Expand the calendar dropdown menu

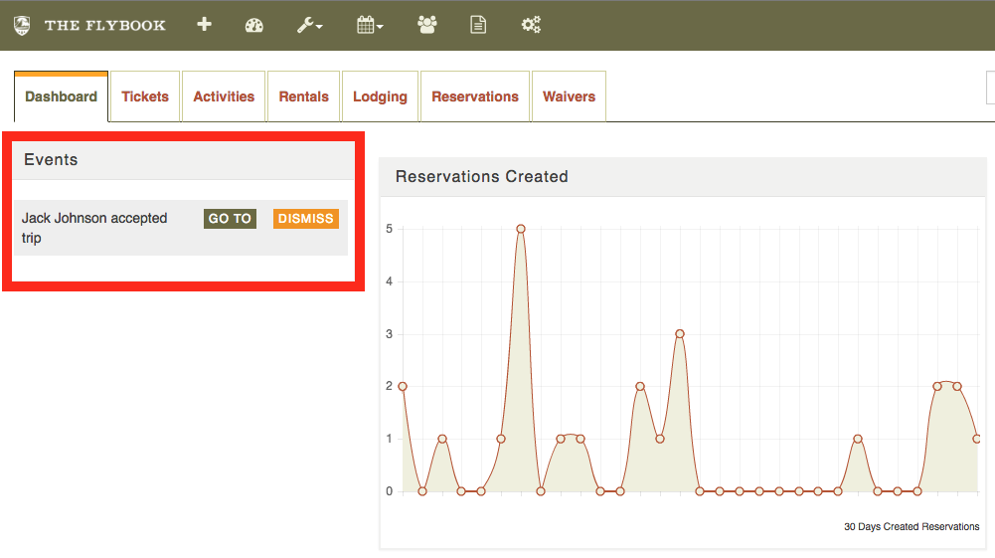[370, 26]
